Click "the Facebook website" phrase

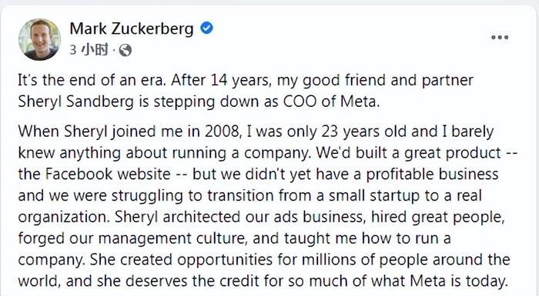tap(94, 174)
